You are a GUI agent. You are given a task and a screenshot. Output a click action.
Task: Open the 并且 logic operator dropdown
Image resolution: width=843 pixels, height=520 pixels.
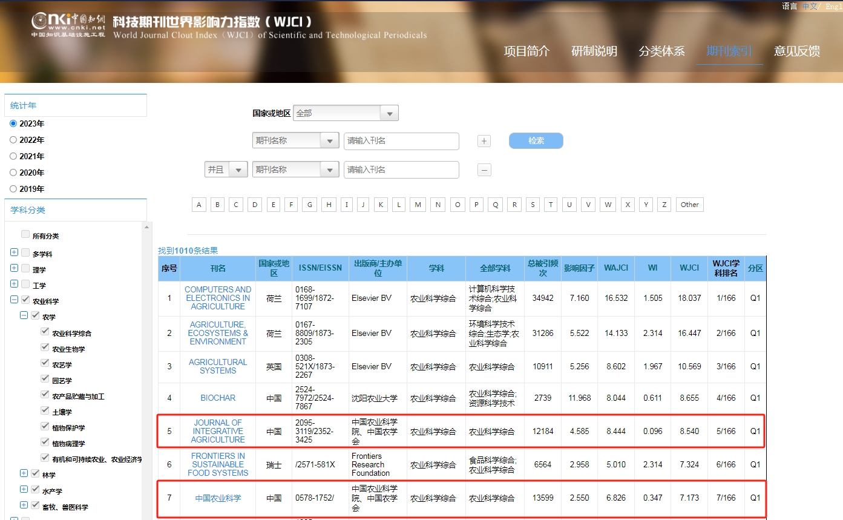point(226,169)
